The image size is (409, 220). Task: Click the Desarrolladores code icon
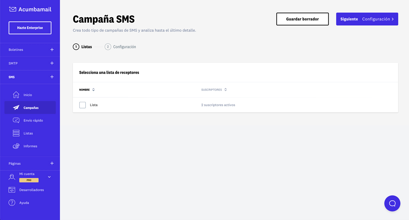click(x=12, y=190)
